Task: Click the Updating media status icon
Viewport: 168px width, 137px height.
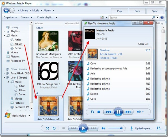Action: (132, 129)
